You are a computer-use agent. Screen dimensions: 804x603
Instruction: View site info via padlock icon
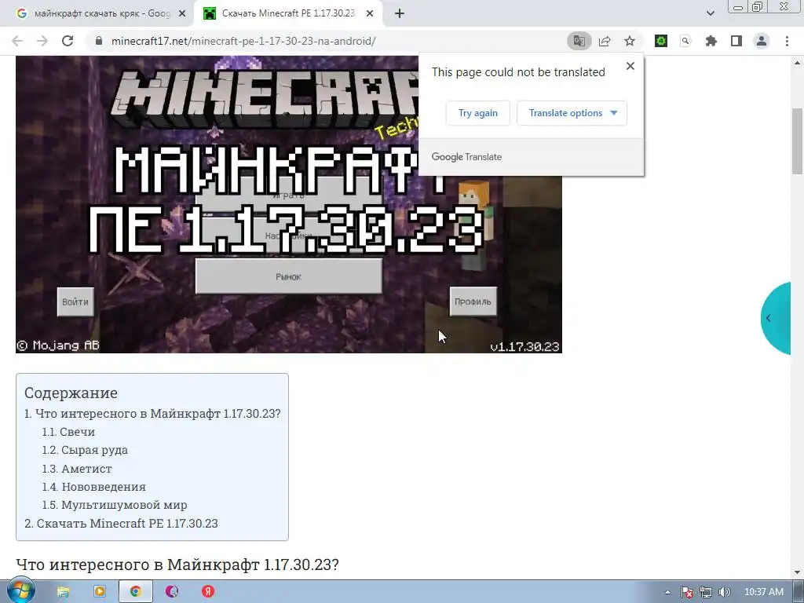coord(99,41)
